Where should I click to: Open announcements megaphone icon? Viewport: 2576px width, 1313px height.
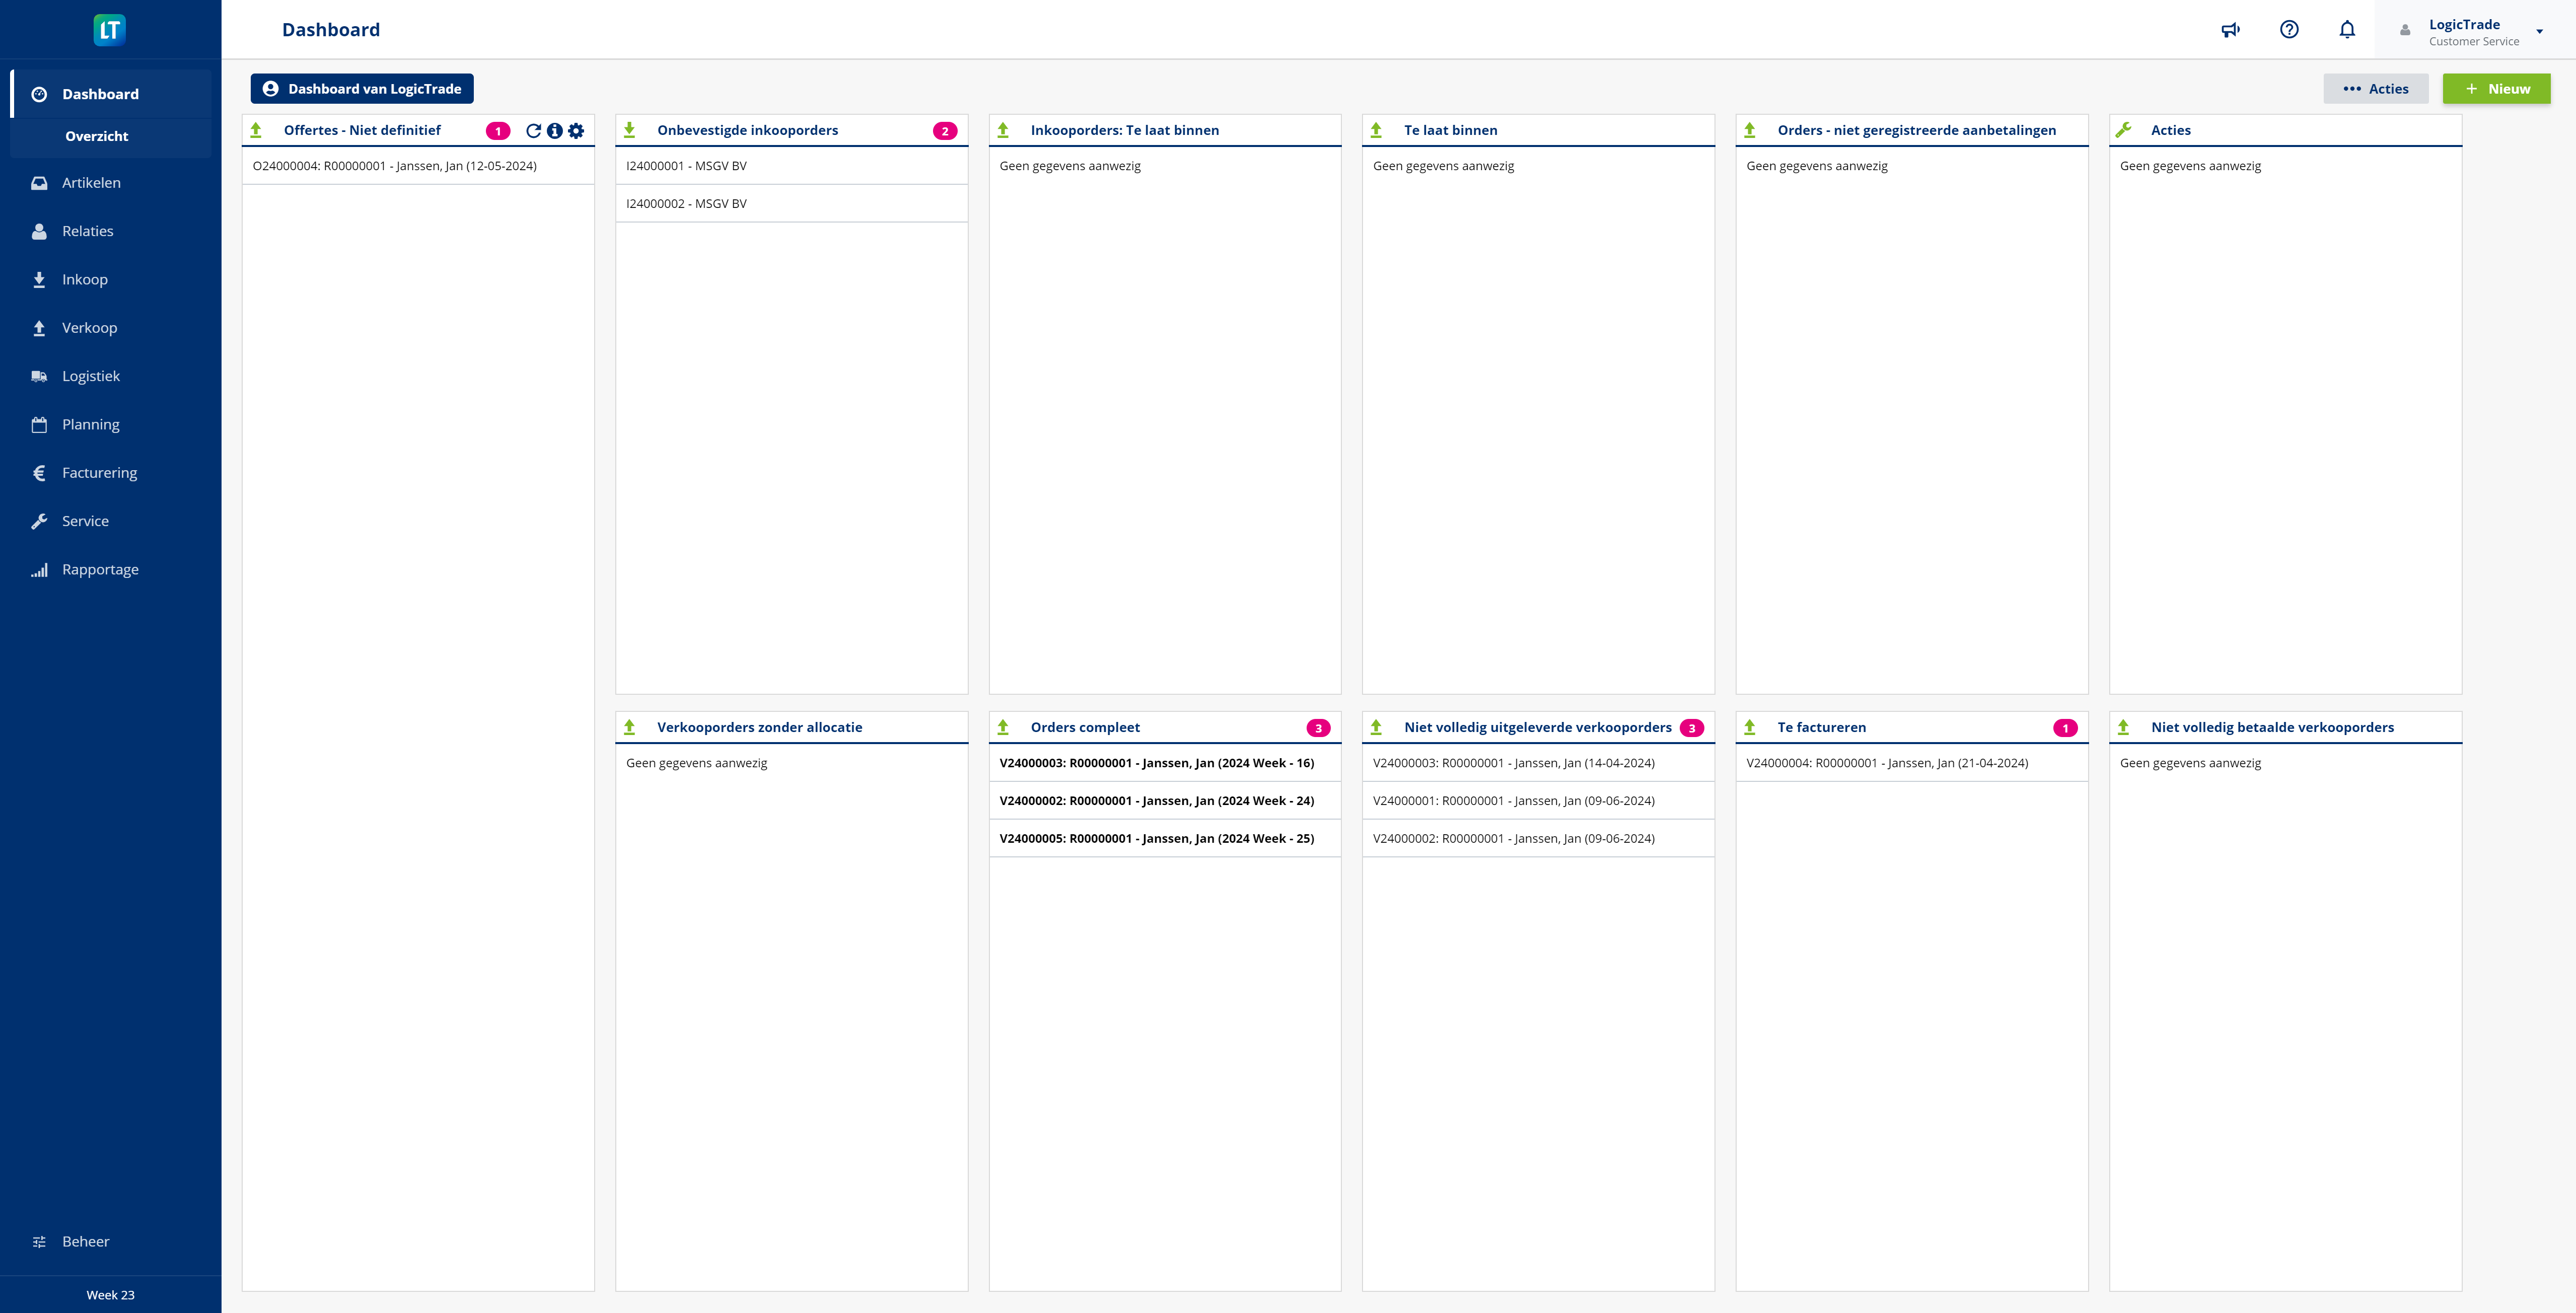coord(2230,30)
